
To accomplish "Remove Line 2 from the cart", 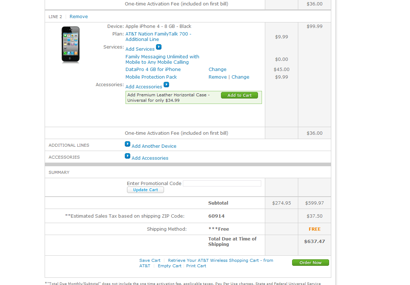I will tap(78, 17).
